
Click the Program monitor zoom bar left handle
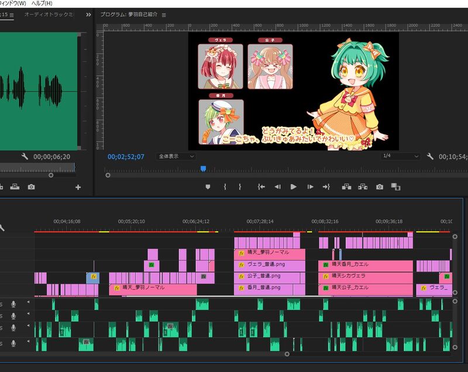tap(108, 175)
